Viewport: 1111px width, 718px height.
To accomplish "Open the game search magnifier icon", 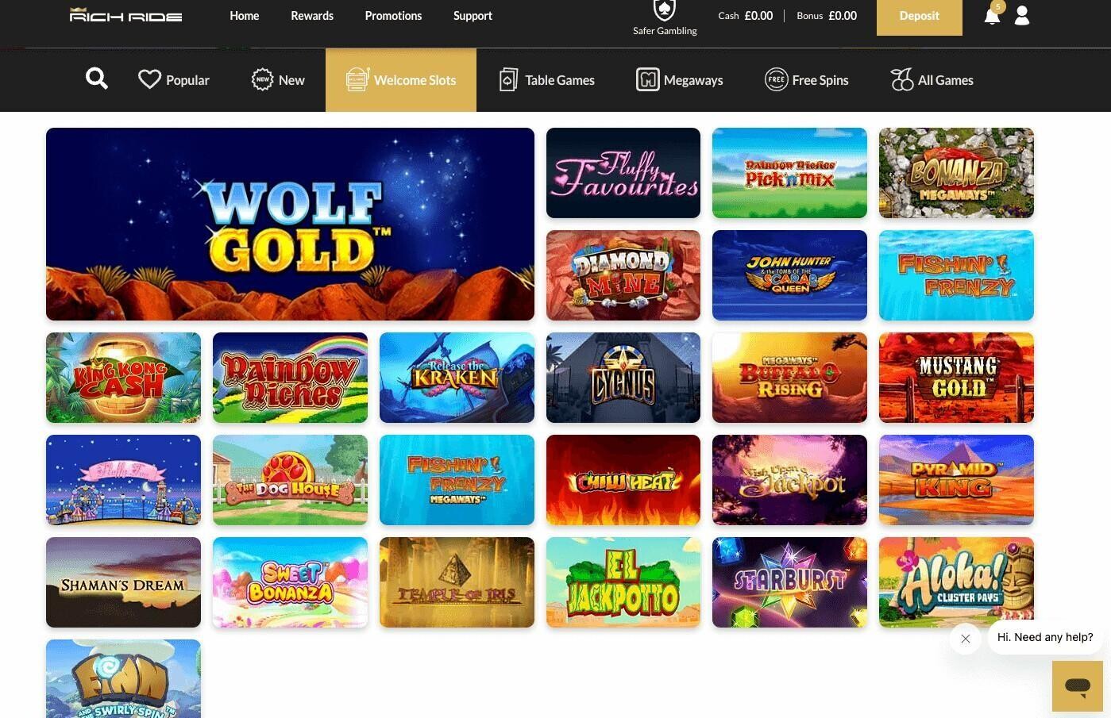I will pyautogui.click(x=97, y=79).
